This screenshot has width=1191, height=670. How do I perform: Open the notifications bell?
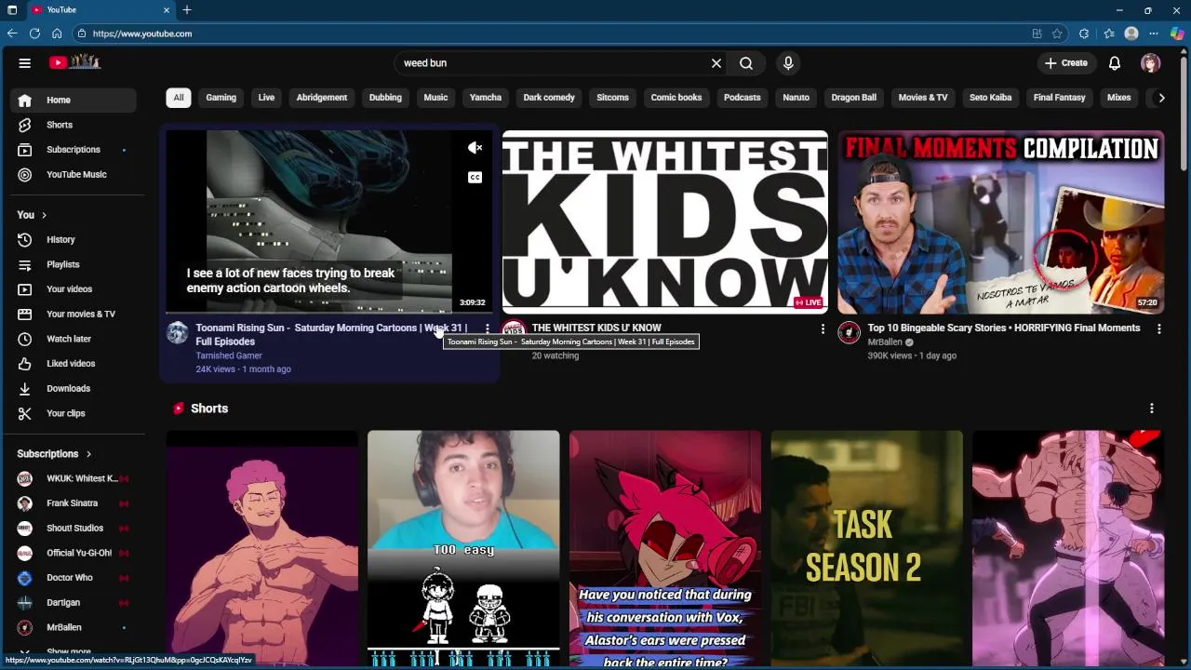[x=1115, y=63]
